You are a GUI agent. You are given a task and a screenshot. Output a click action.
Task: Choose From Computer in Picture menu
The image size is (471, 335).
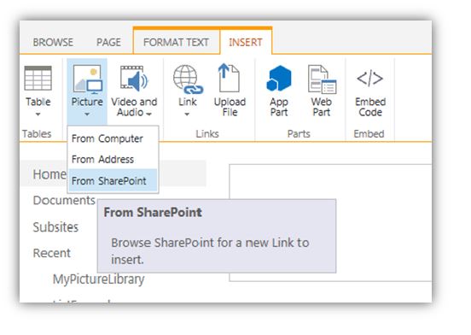click(x=113, y=138)
